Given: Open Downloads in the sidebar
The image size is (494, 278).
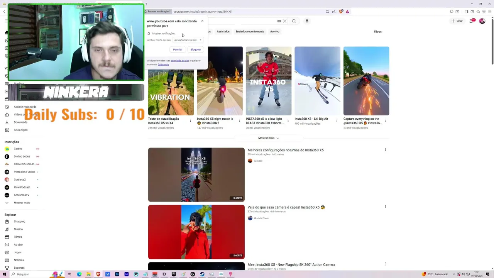Looking at the screenshot, I should coord(20,122).
